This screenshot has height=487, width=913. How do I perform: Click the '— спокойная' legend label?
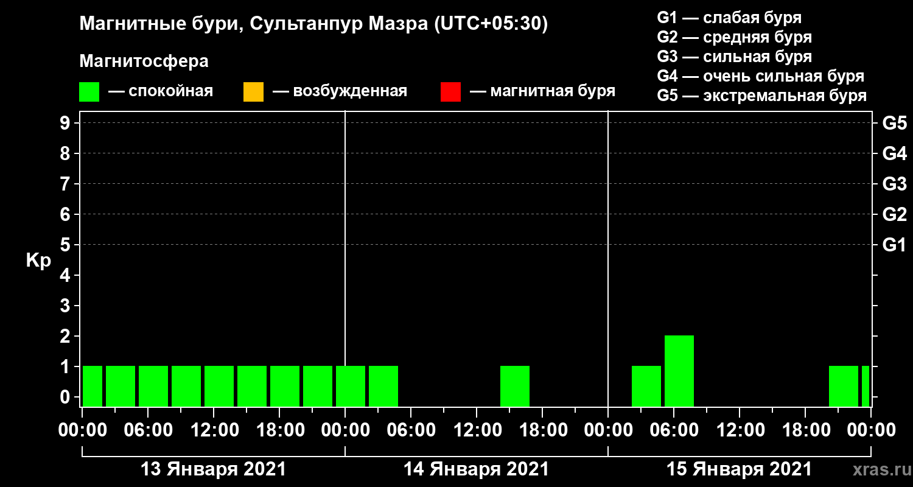click(161, 92)
